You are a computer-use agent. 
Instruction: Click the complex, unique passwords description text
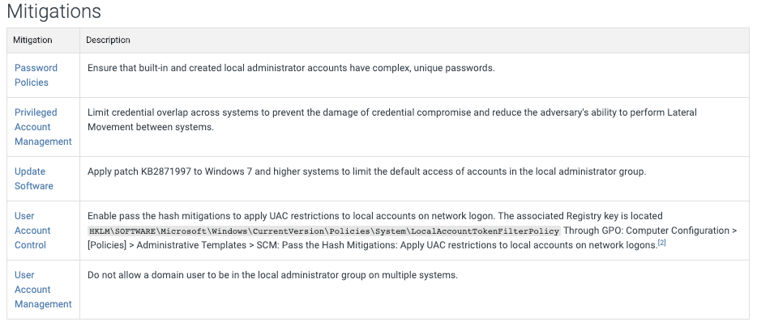291,68
